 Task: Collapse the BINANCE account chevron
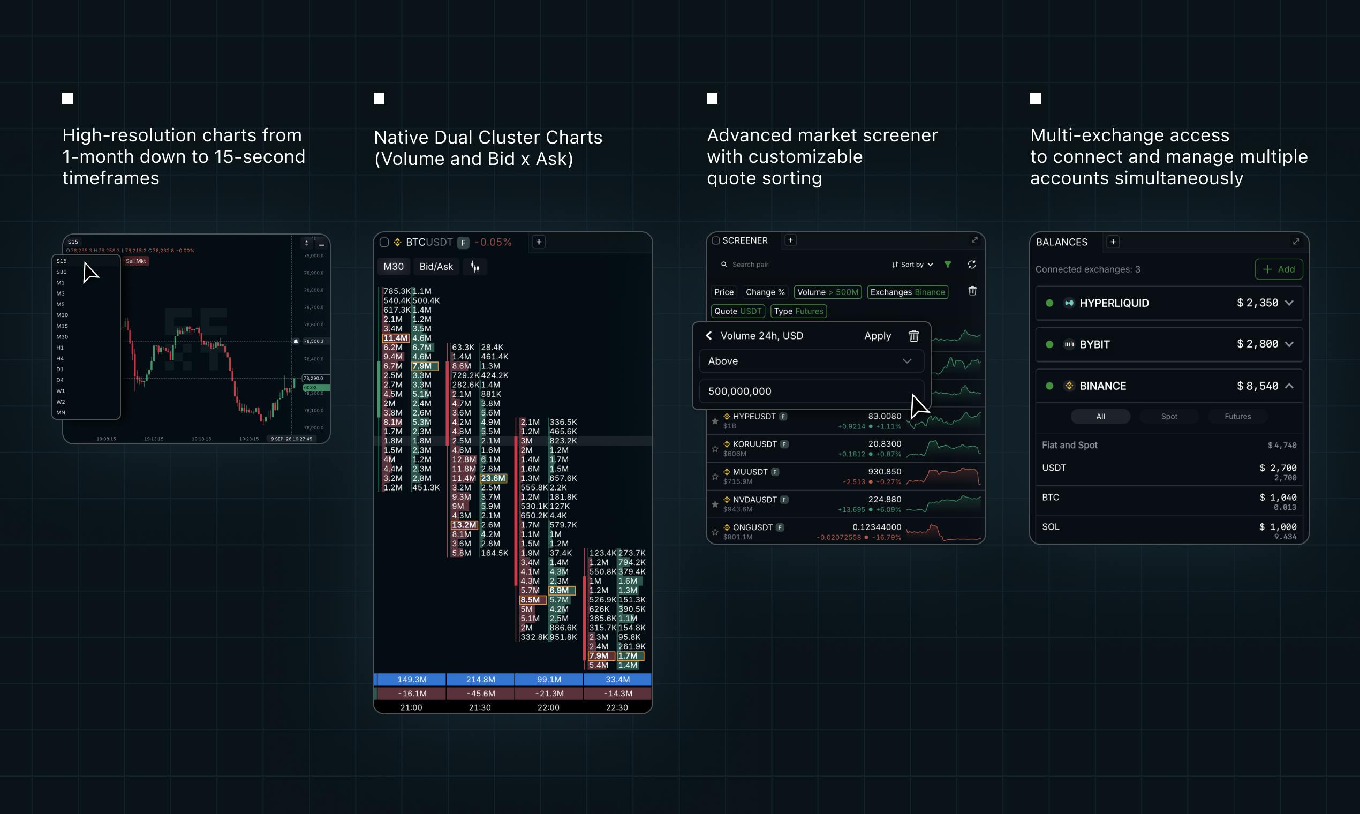pyautogui.click(x=1289, y=386)
